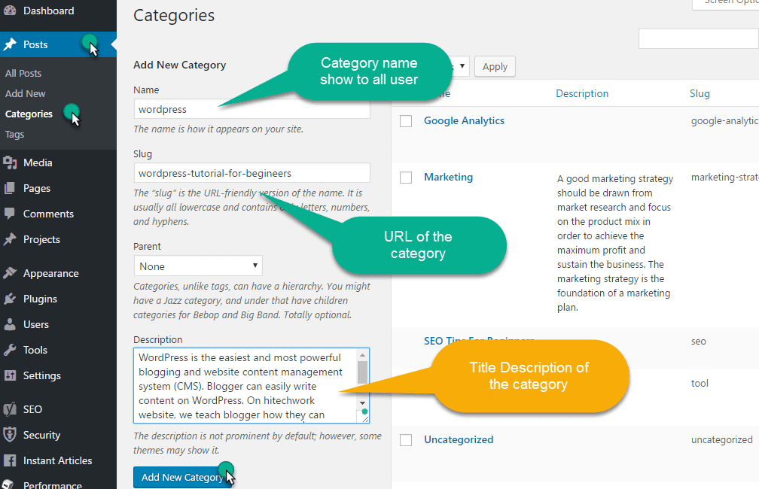Click the 'uncategorized' slug cell
This screenshot has width=759, height=489.
pyautogui.click(x=721, y=440)
